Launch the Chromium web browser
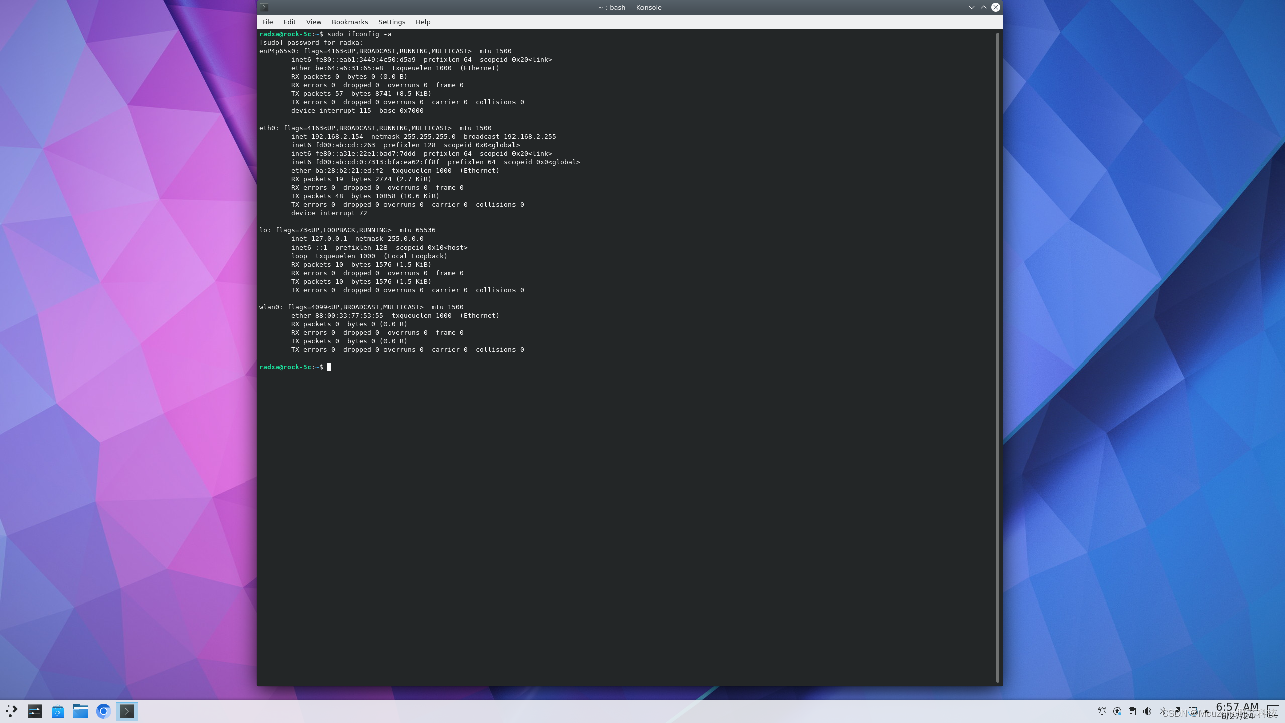1285x723 pixels. 103,711
